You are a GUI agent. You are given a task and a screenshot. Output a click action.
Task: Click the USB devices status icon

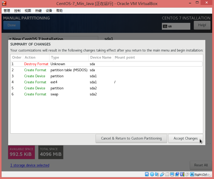coord(162,174)
